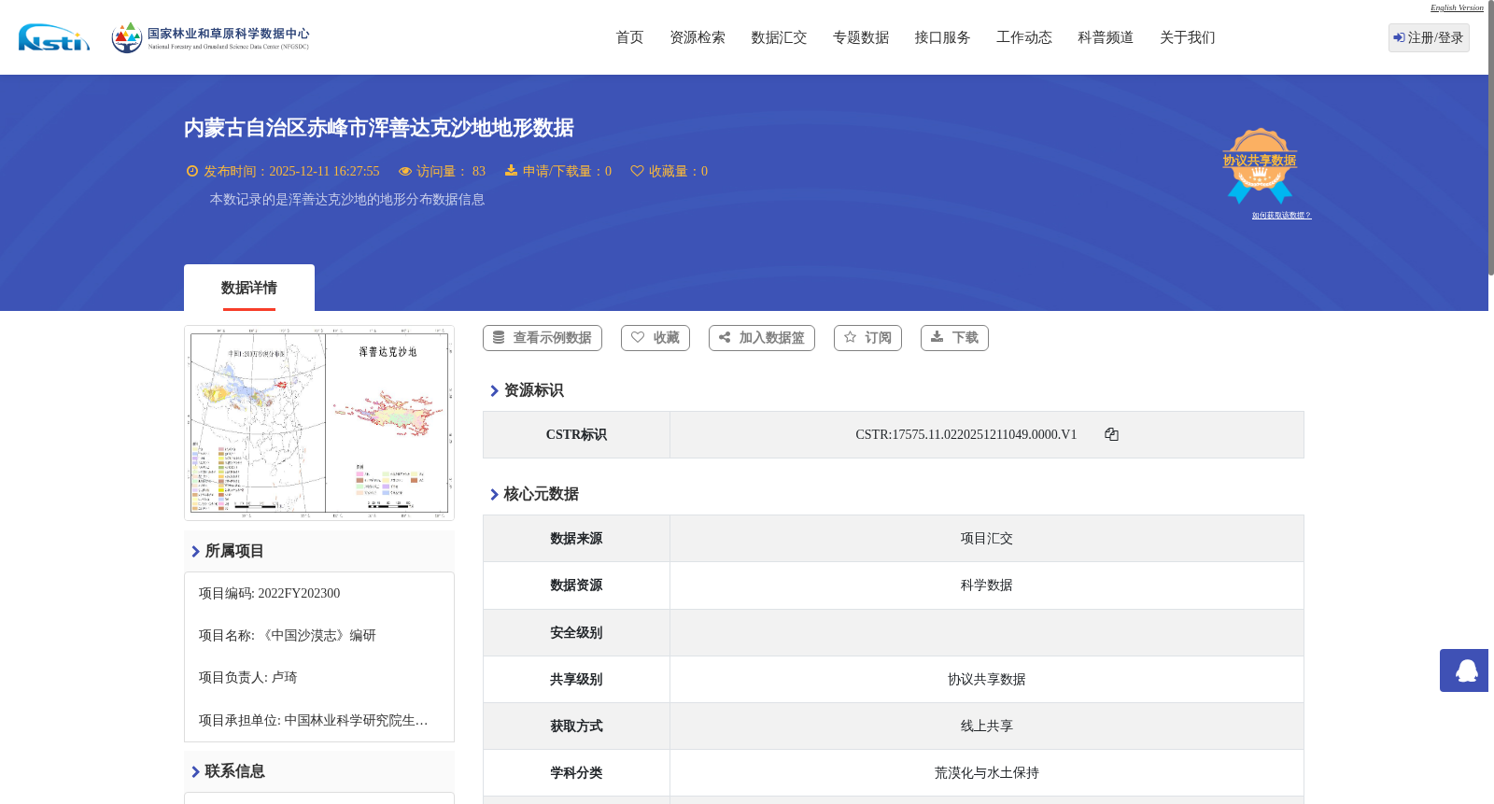Go to 数据汇交 in the navigation
1494x804 pixels.
(779, 37)
